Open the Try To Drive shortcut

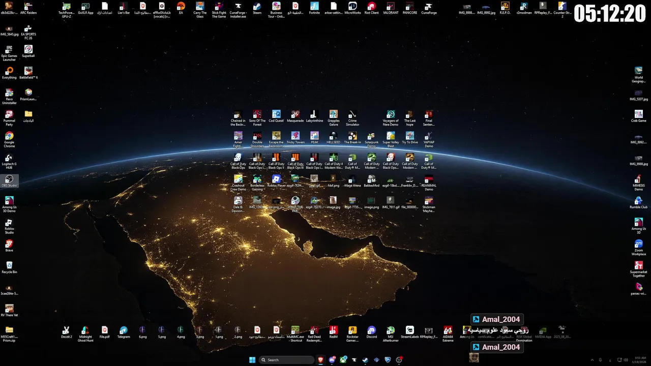point(410,138)
